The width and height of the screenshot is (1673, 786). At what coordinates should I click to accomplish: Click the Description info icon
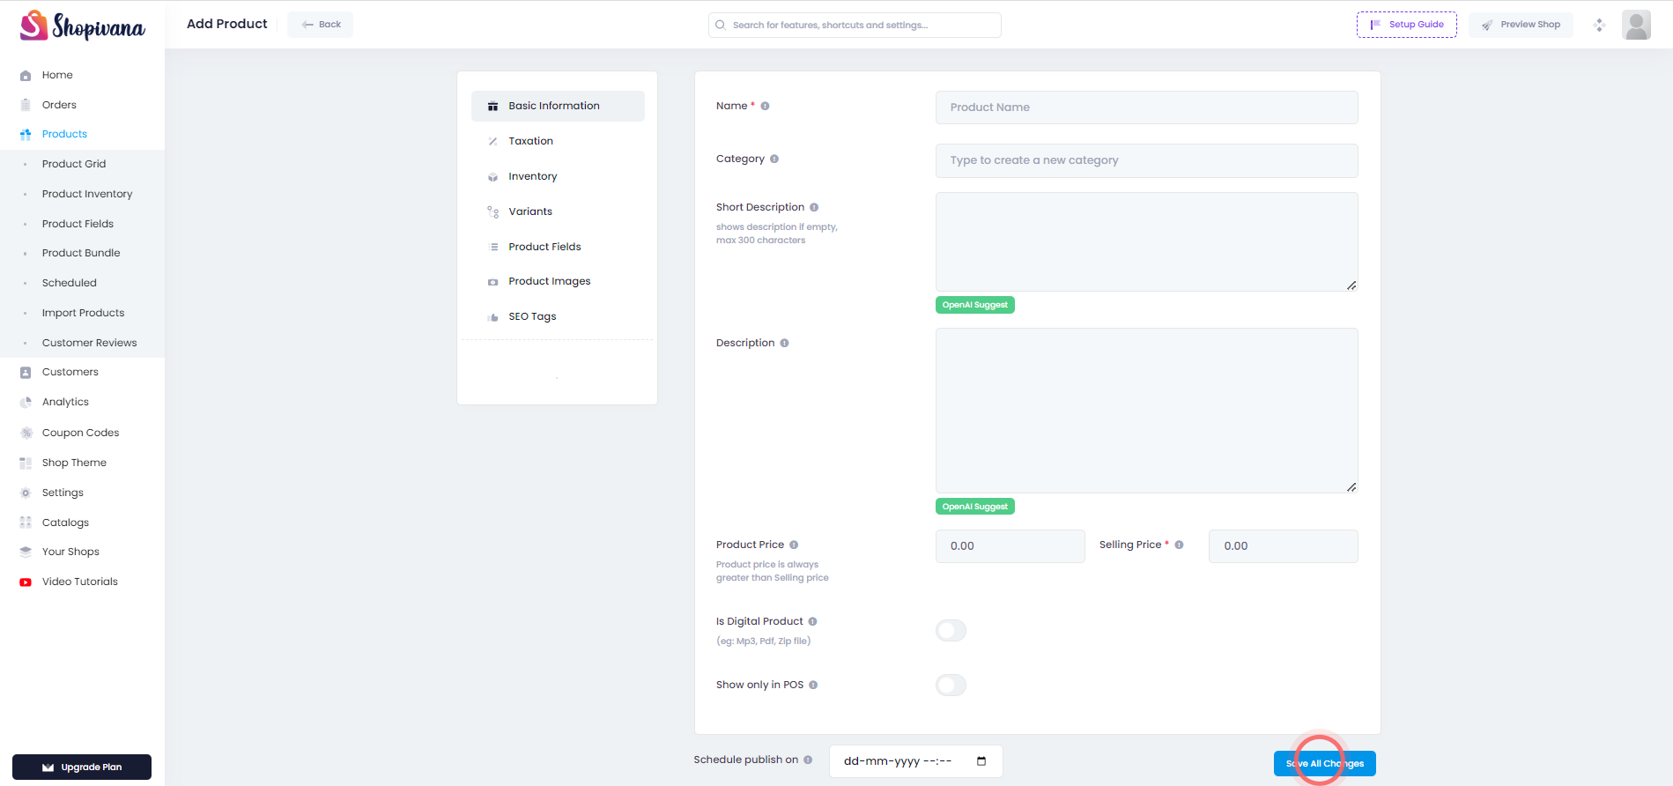click(784, 344)
